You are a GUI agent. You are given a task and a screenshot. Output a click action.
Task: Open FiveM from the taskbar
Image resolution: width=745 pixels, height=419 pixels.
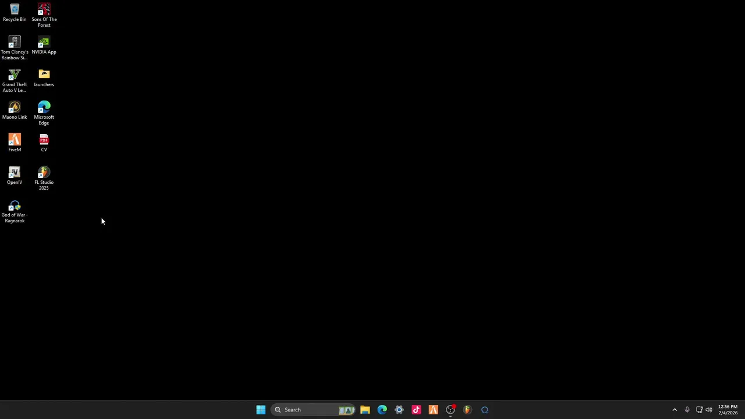click(x=433, y=410)
